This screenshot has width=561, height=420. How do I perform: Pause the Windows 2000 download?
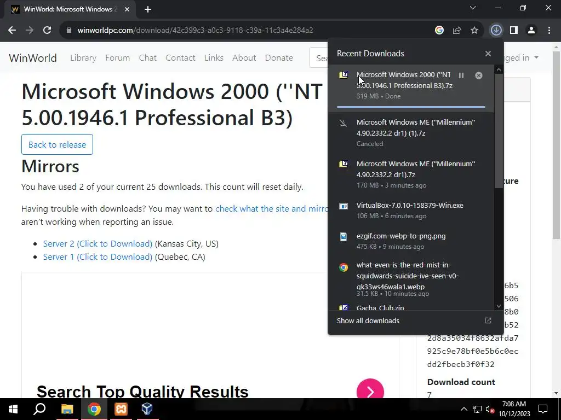(461, 75)
